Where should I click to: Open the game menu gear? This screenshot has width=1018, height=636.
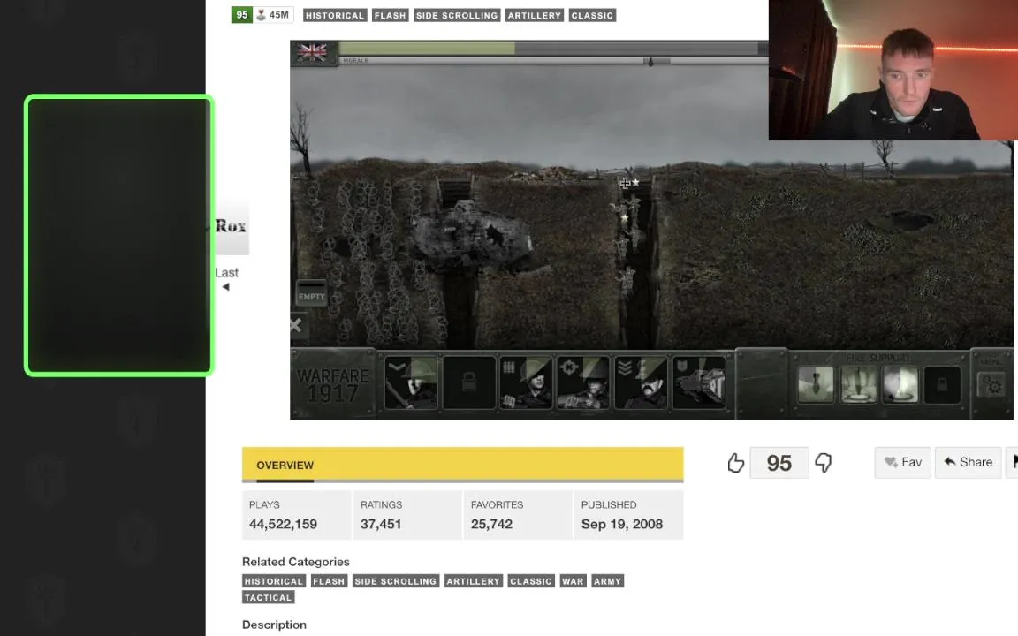pyautogui.click(x=991, y=385)
